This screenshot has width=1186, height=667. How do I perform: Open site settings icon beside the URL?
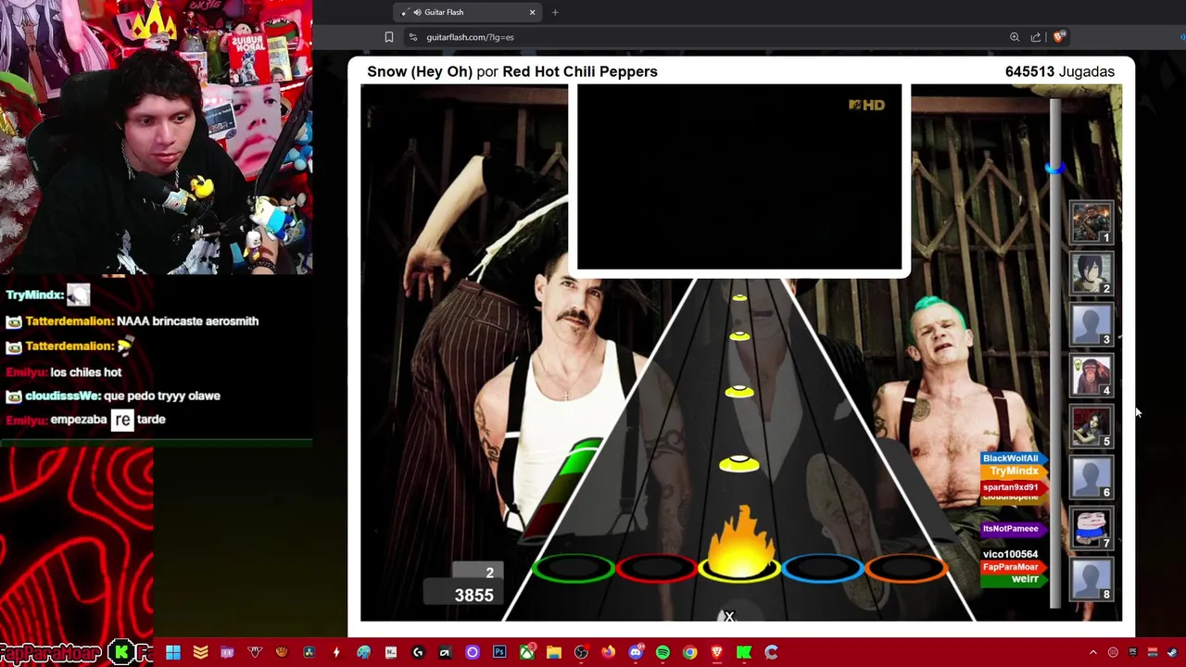point(413,37)
